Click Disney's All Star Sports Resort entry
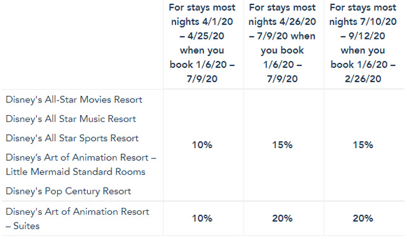This screenshot has width=407, height=239. click(72, 138)
